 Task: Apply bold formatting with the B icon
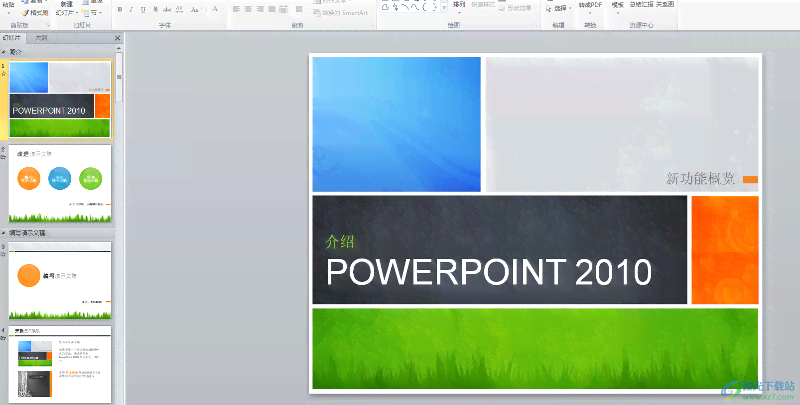[120, 9]
